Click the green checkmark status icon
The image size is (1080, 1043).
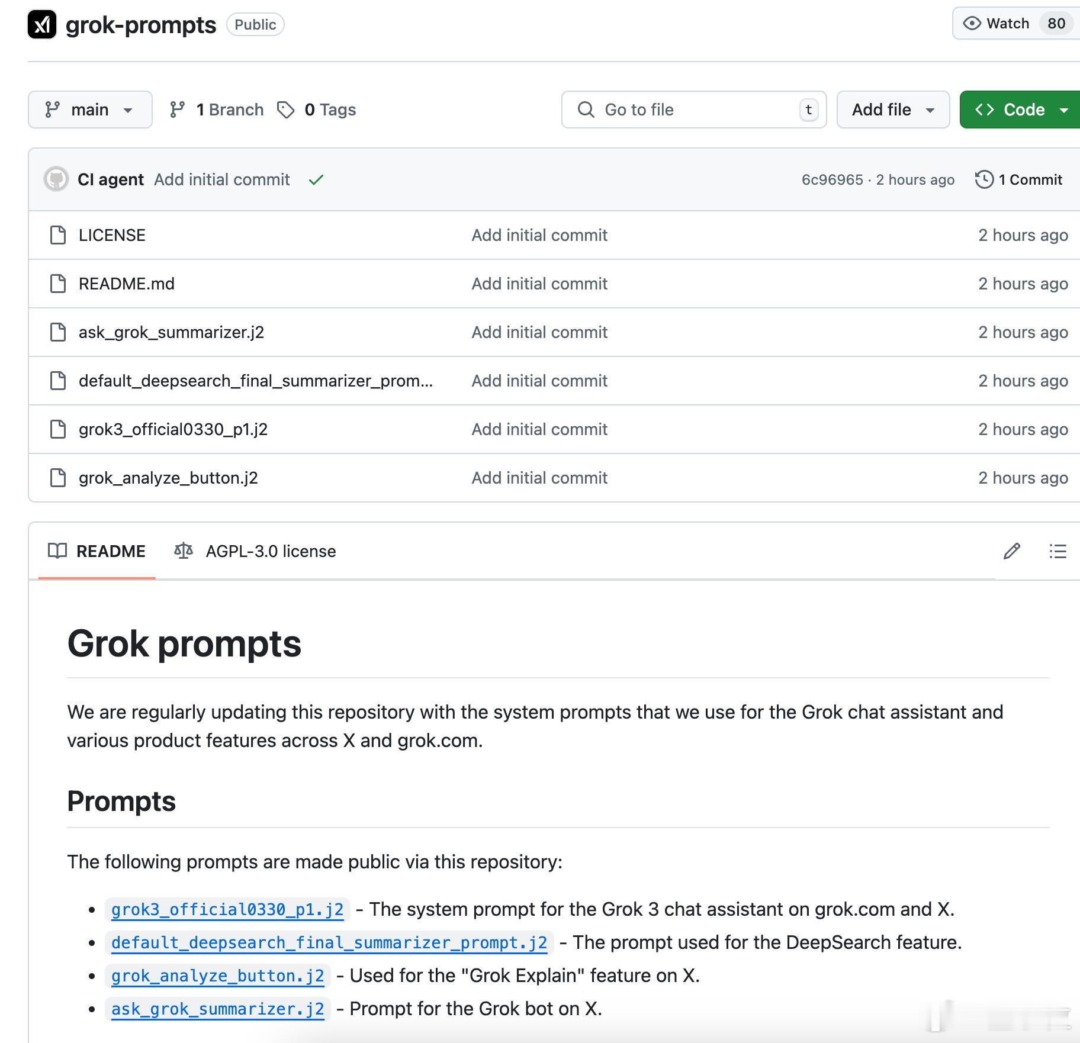point(316,179)
